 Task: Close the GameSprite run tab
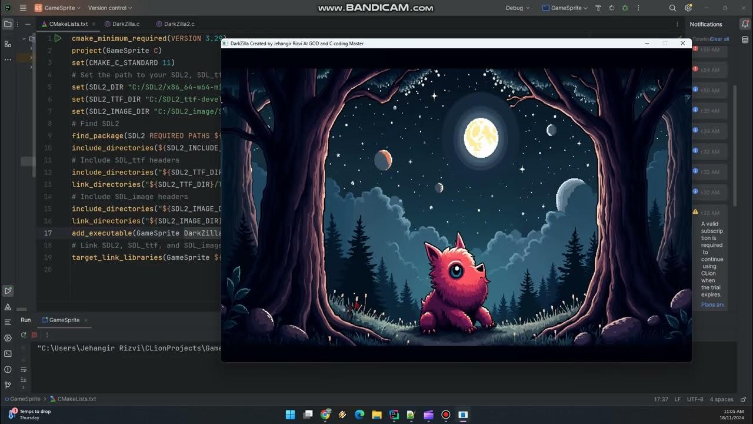point(86,320)
